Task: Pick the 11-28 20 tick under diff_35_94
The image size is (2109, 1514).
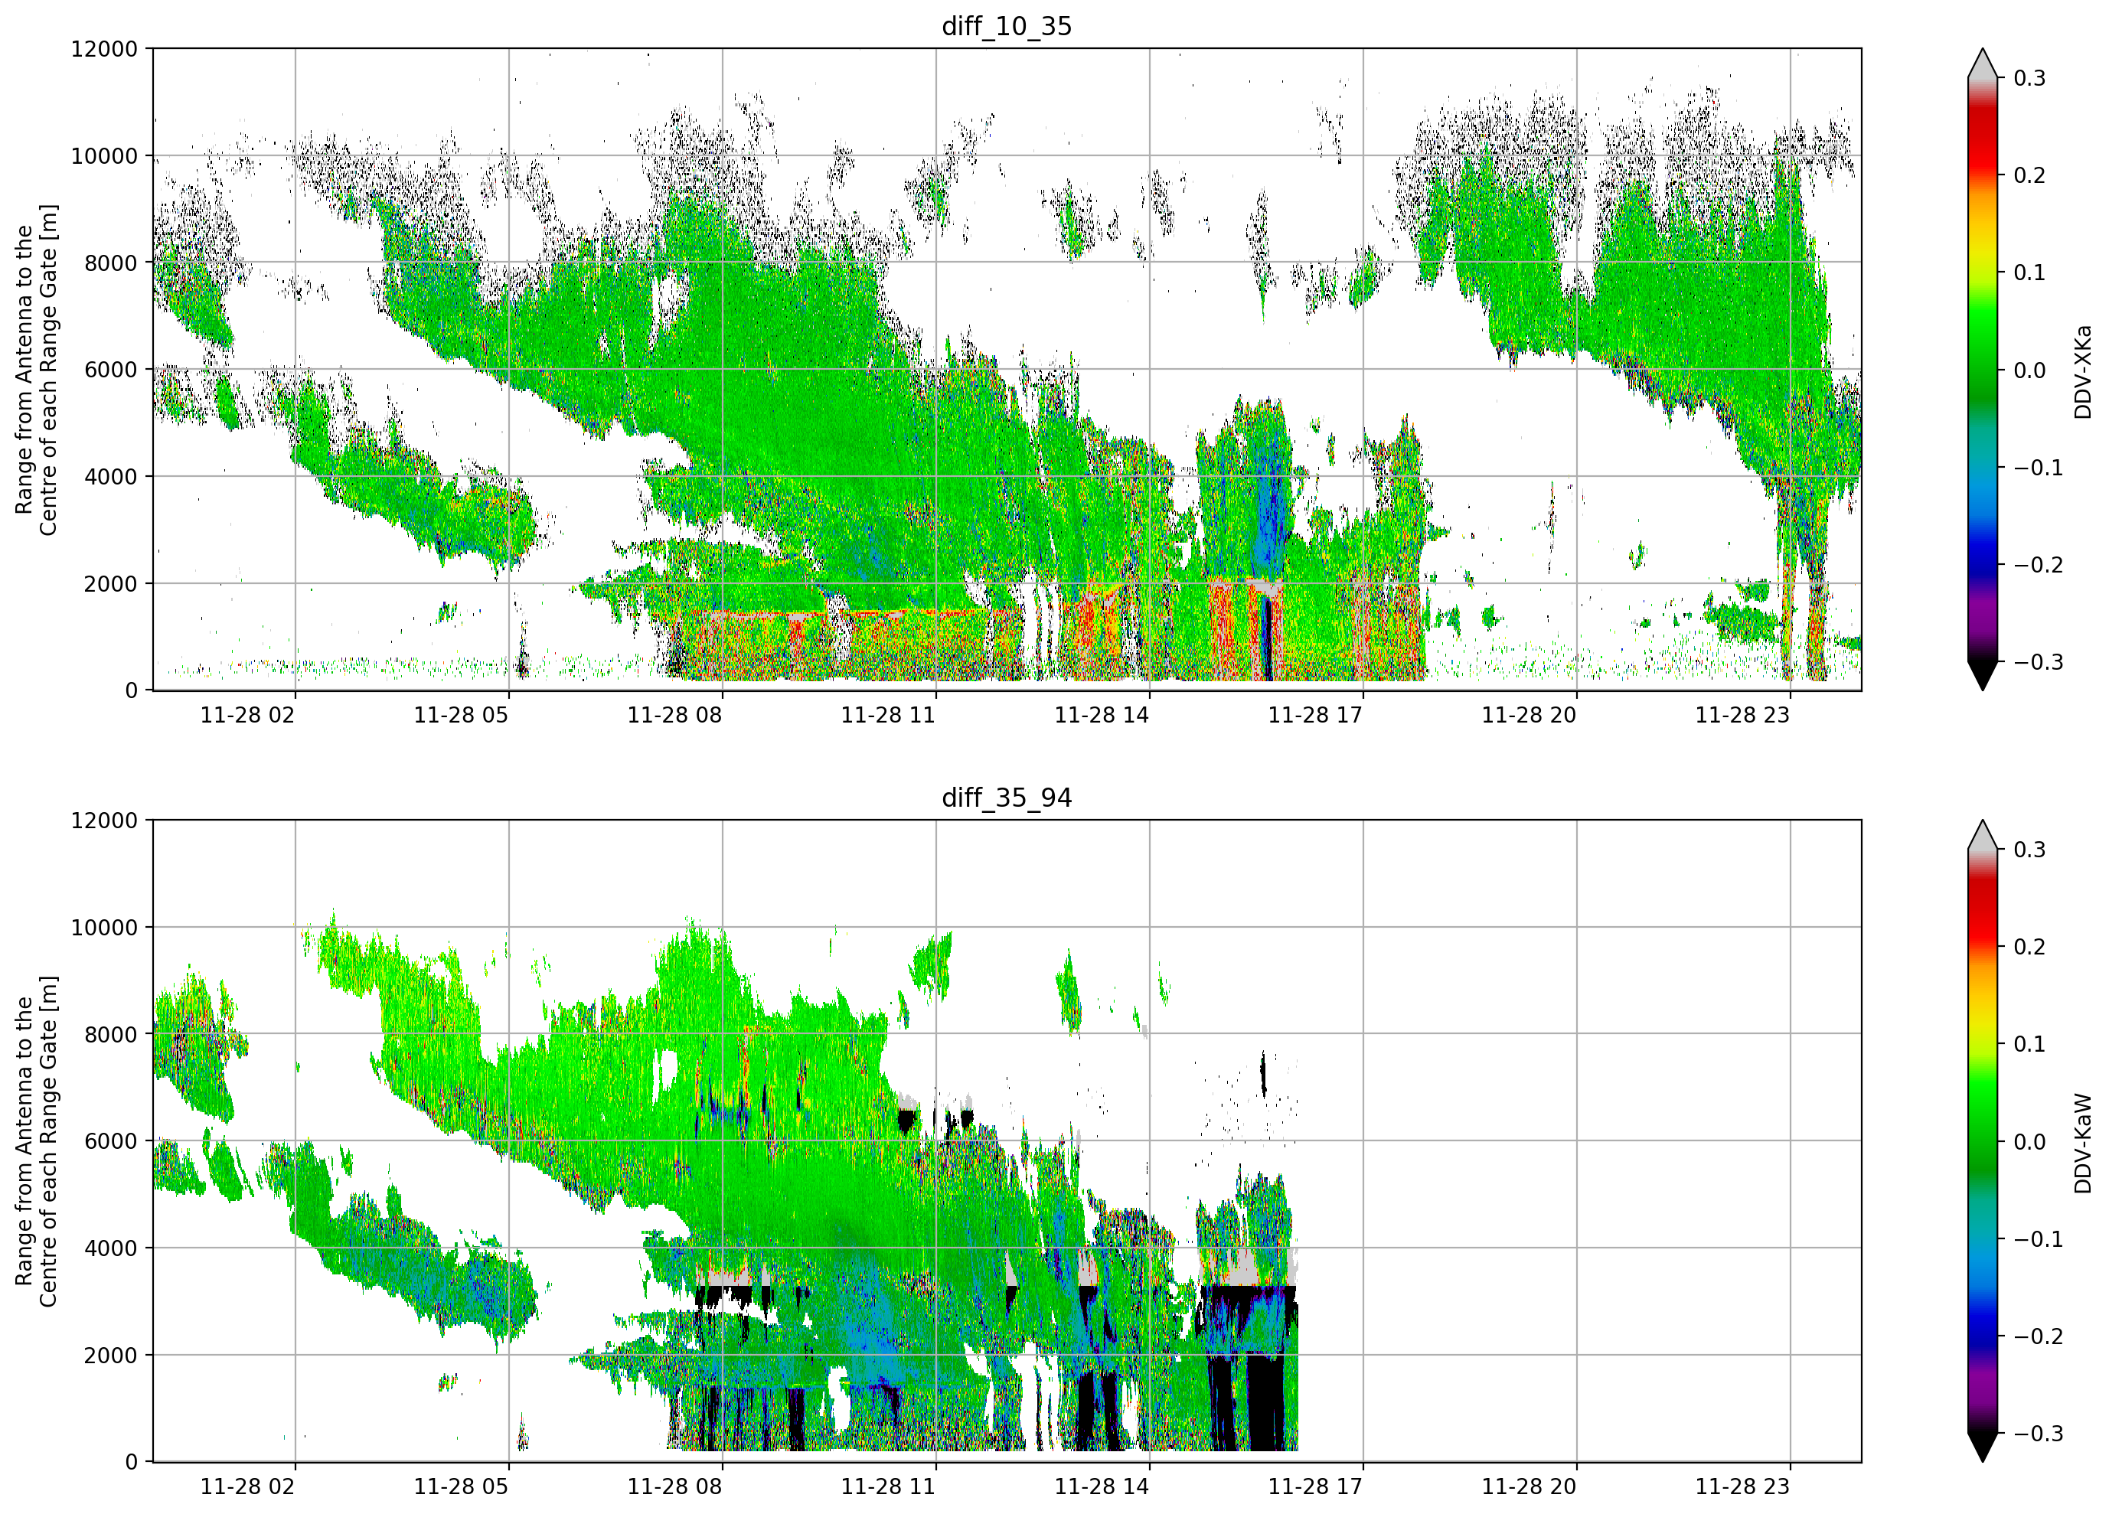Action: [1530, 1487]
